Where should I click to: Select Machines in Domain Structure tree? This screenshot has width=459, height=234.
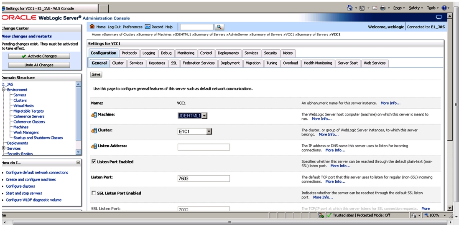pos(21,127)
